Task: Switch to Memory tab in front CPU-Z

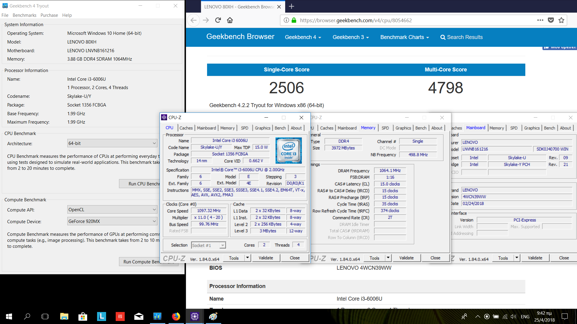Action: 227,128
